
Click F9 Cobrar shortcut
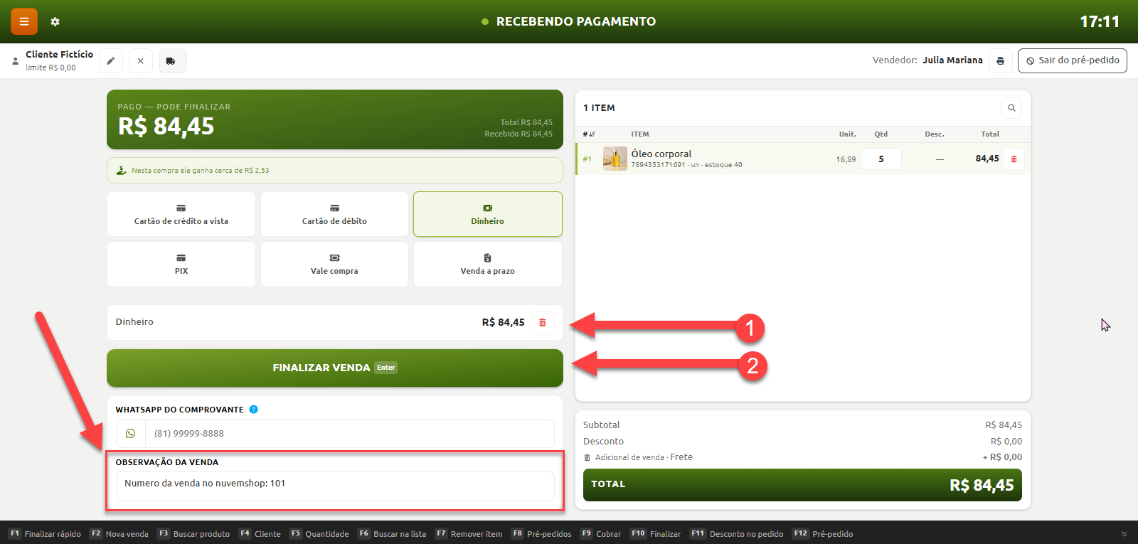tap(601, 534)
